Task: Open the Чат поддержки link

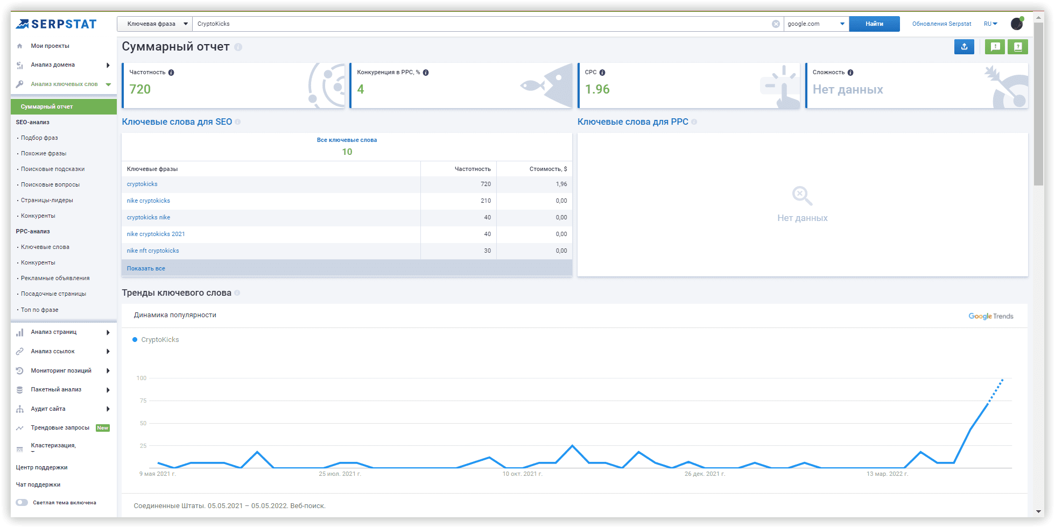Action: [x=38, y=485]
